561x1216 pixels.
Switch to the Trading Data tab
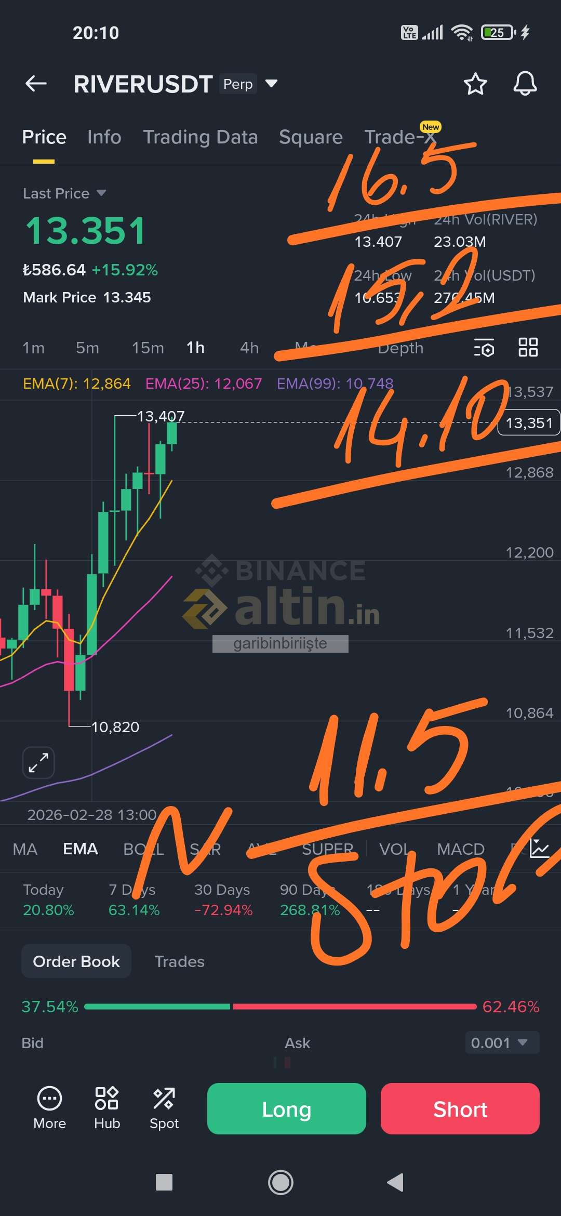tap(201, 137)
